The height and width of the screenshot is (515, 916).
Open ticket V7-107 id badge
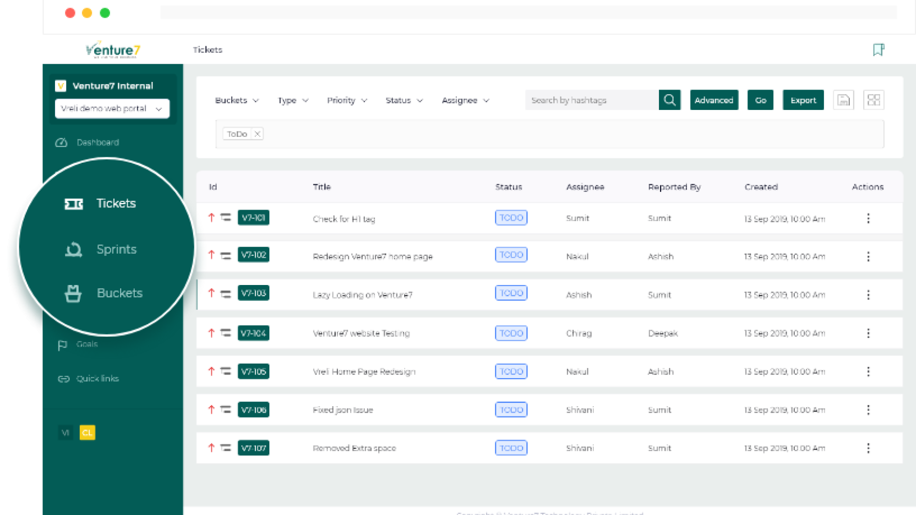253,448
